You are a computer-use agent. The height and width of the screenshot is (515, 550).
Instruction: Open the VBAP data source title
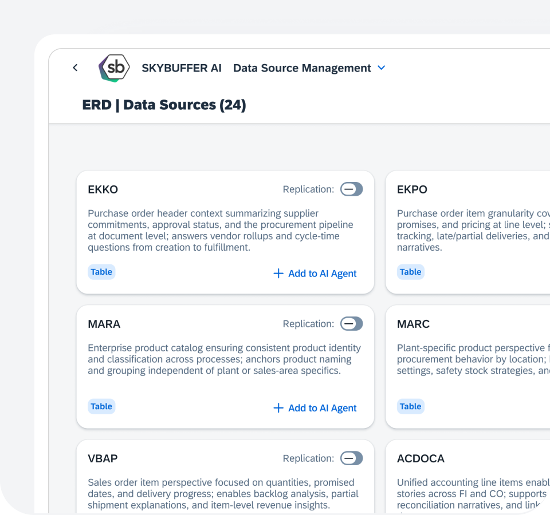(103, 458)
